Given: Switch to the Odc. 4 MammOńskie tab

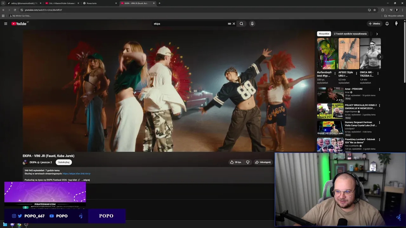Looking at the screenshot, I should point(62,3).
